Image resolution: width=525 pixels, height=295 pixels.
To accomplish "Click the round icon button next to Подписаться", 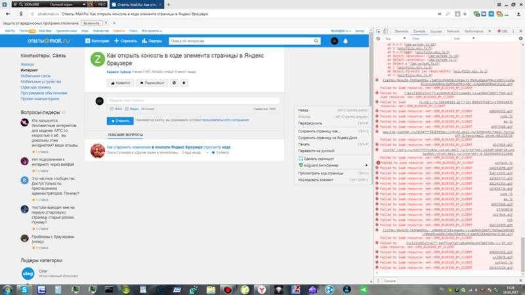I will tap(174, 83).
